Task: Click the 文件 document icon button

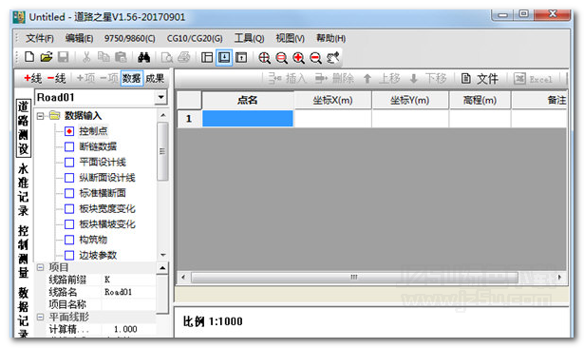Action: [x=480, y=78]
